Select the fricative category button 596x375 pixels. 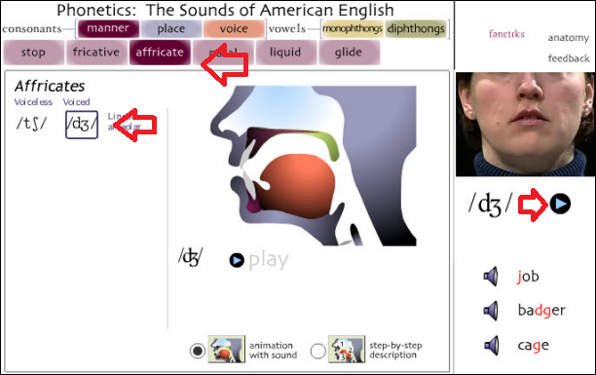click(x=96, y=52)
